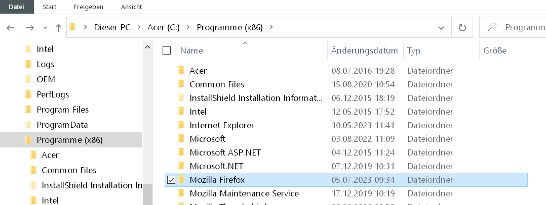Open the Datei menu tab

pyautogui.click(x=16, y=7)
